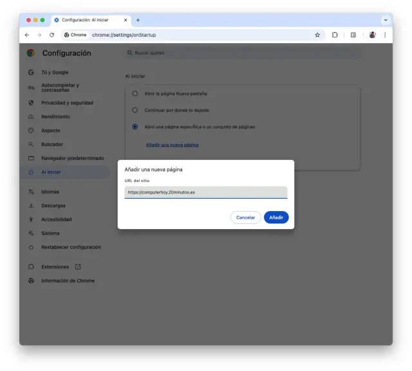Open the side panel icon

353,35
